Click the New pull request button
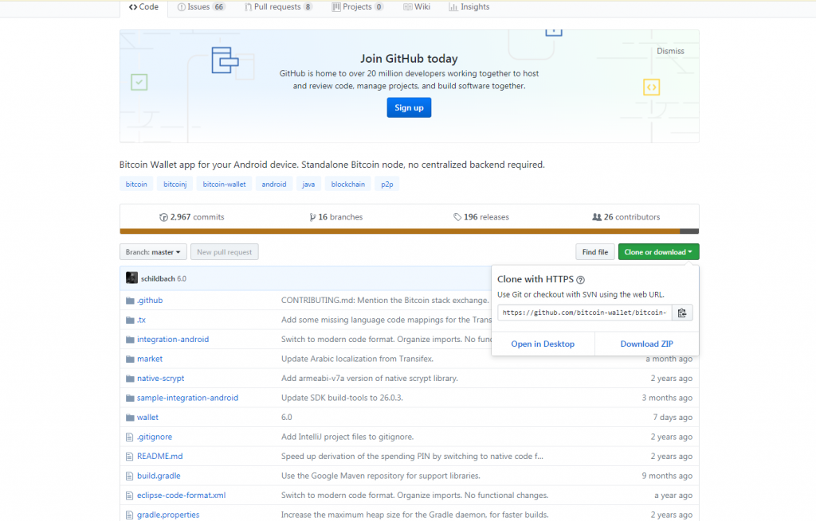816x521 pixels. 224,252
